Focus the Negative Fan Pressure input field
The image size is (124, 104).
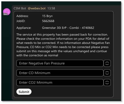[x=60, y=63]
